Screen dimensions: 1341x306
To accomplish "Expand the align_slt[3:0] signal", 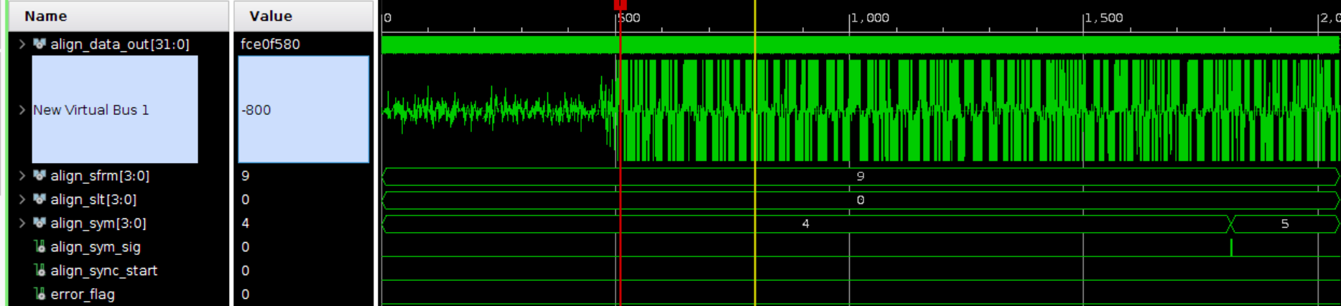I will 22,199.
